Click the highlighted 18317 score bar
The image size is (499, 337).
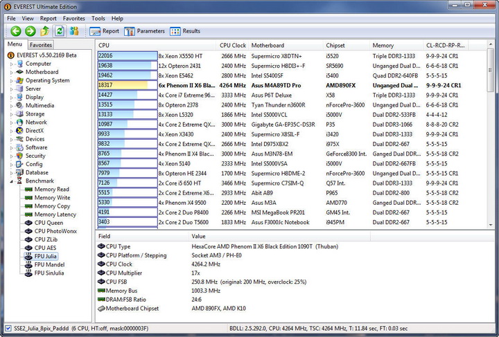point(128,85)
